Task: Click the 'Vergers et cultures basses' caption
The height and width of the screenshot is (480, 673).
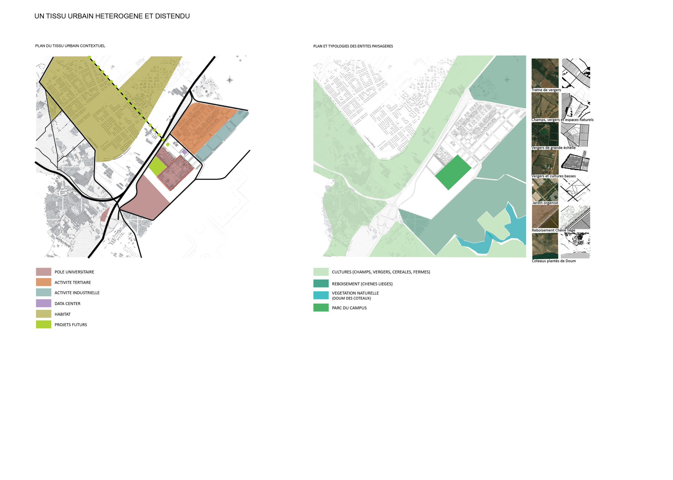Action: [x=554, y=176]
